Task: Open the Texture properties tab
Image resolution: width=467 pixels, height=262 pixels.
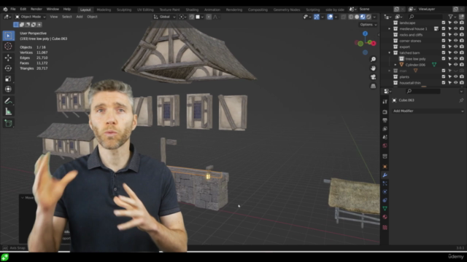Action: [x=385, y=227]
